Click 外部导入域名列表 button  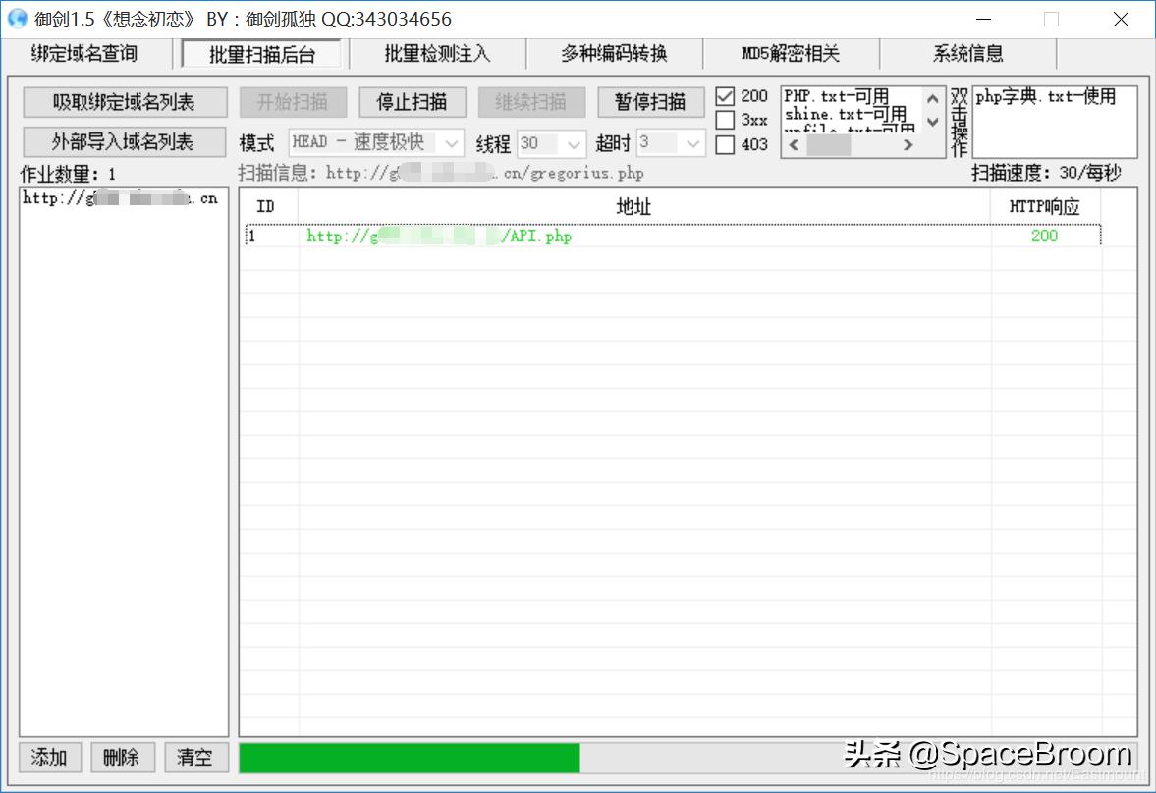click(x=125, y=141)
